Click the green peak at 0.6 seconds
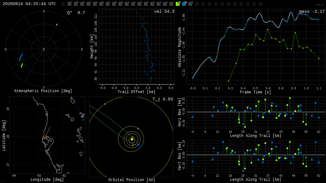The height and width of the screenshot is (183, 326). click(267, 30)
